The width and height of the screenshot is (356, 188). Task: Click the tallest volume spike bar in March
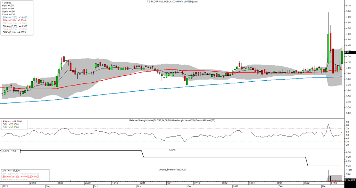(328, 175)
